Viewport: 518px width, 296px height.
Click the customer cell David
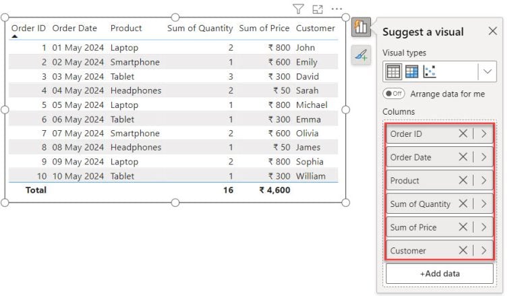point(308,76)
